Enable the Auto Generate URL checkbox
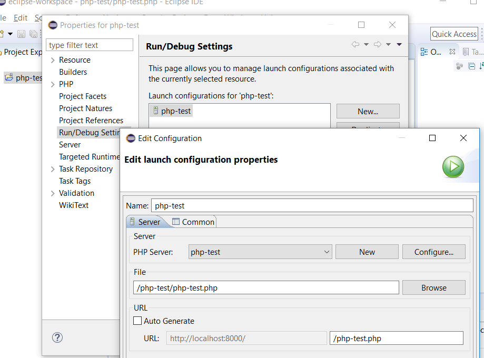 tap(137, 321)
